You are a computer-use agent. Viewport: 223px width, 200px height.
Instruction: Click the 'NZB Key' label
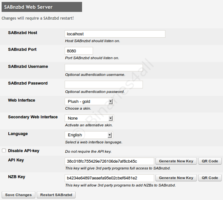pos(17,177)
